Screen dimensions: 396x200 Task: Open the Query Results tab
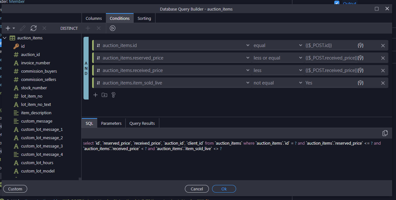(x=142, y=123)
